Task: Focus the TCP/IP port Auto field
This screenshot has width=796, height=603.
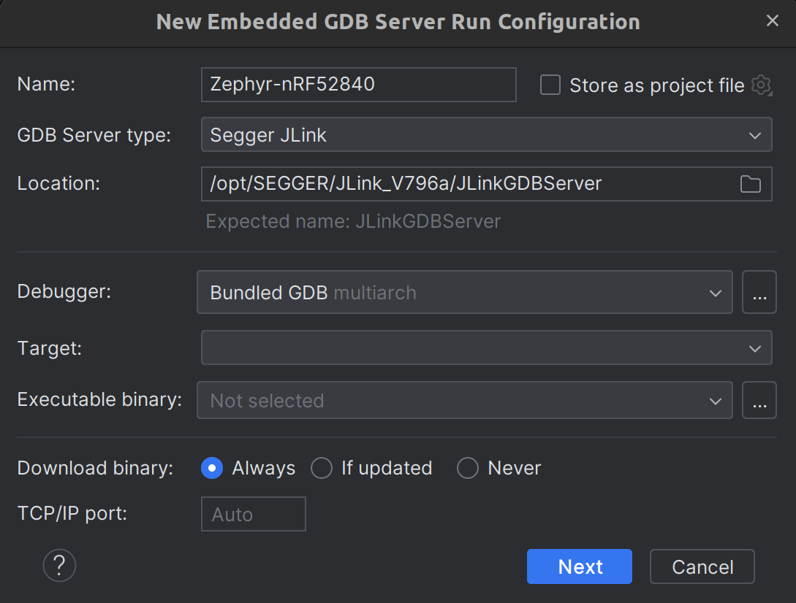Action: coord(254,514)
